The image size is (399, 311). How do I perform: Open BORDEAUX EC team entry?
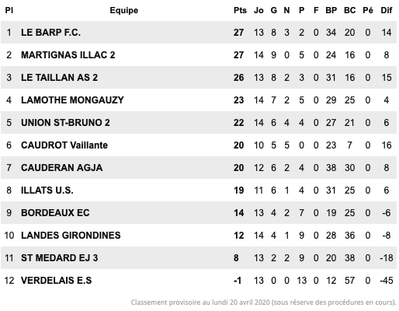[x=55, y=213]
